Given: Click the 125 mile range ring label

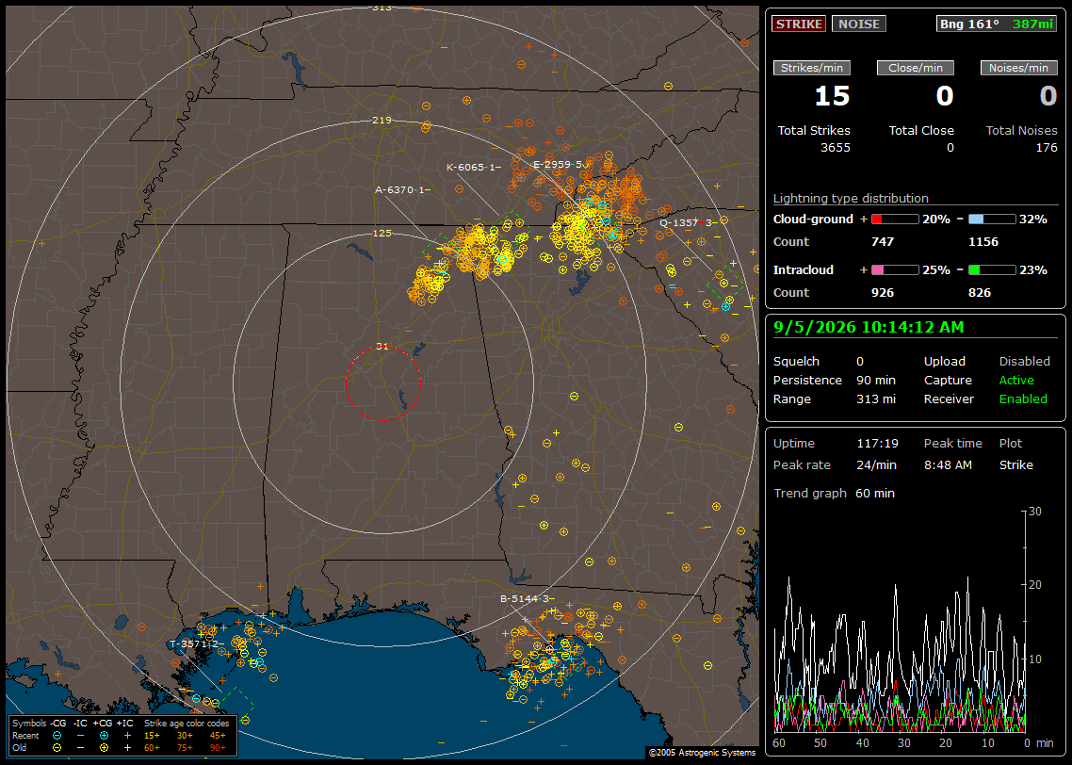Looking at the screenshot, I should (x=382, y=234).
